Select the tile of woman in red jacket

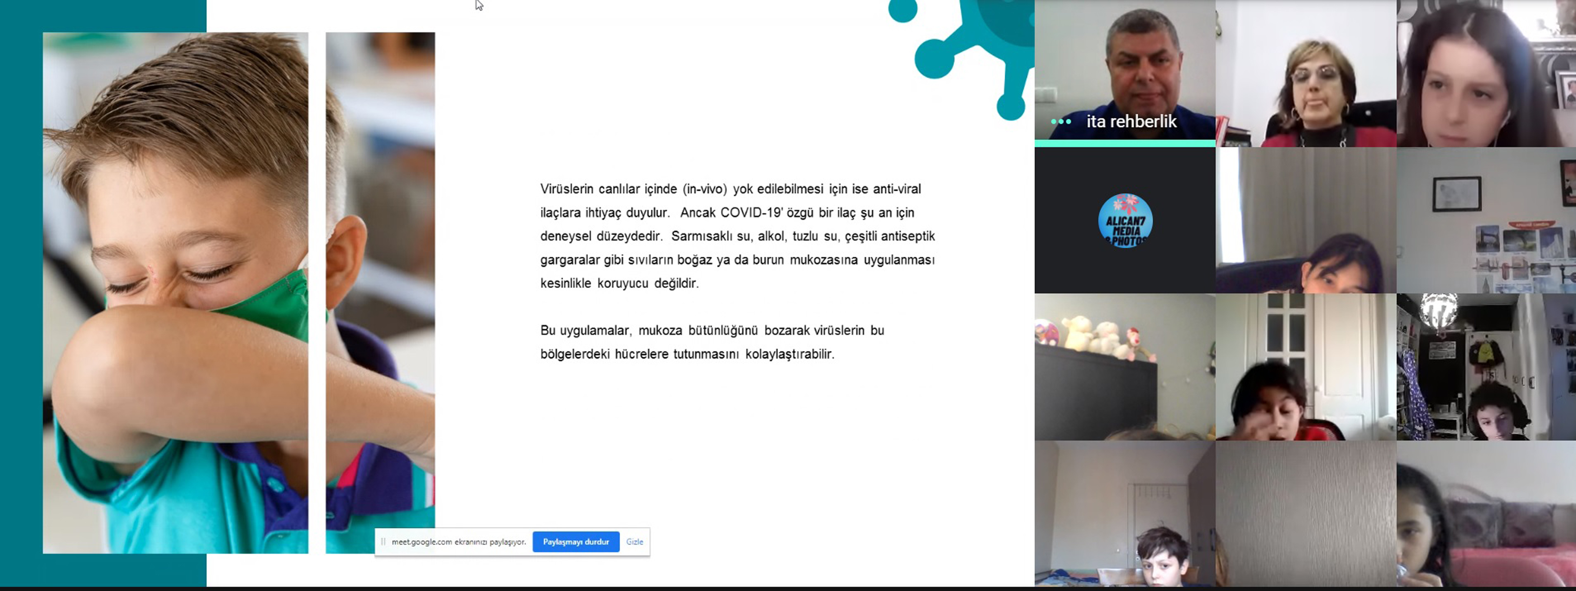coord(1305,73)
